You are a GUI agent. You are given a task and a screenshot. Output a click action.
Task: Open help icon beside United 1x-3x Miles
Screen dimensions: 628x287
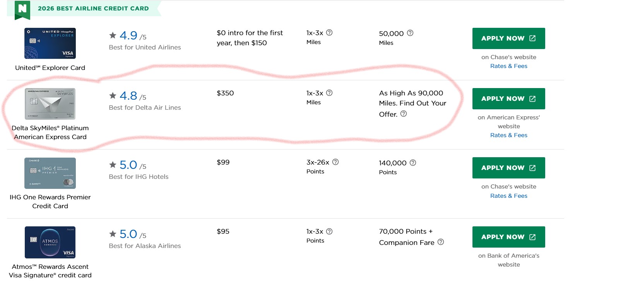coord(329,32)
